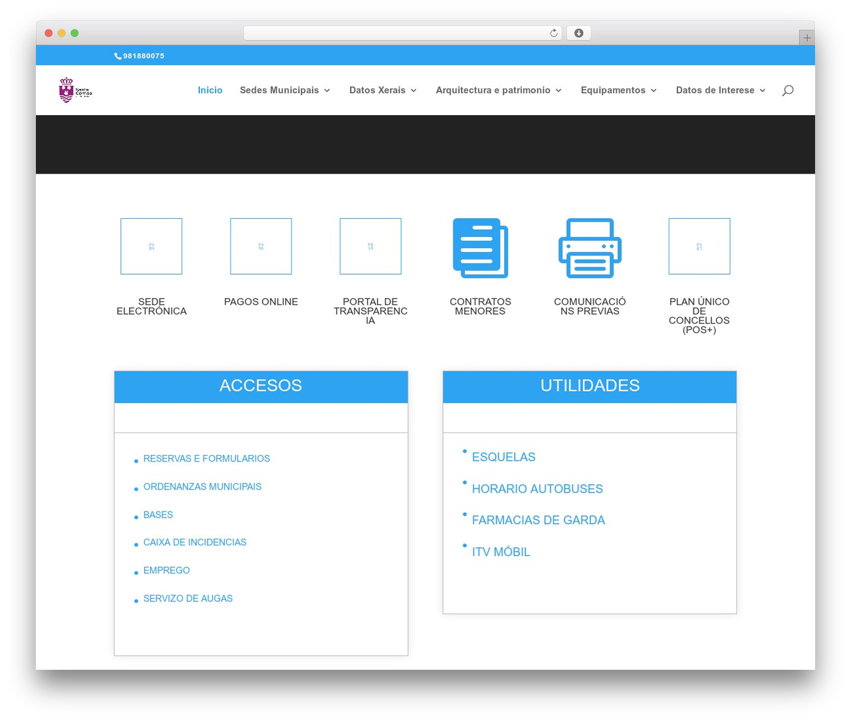Expand the Arquitectura e patrimonio chevron

(558, 90)
